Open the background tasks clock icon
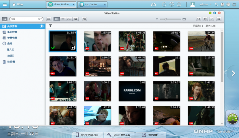 coord(164,4)
